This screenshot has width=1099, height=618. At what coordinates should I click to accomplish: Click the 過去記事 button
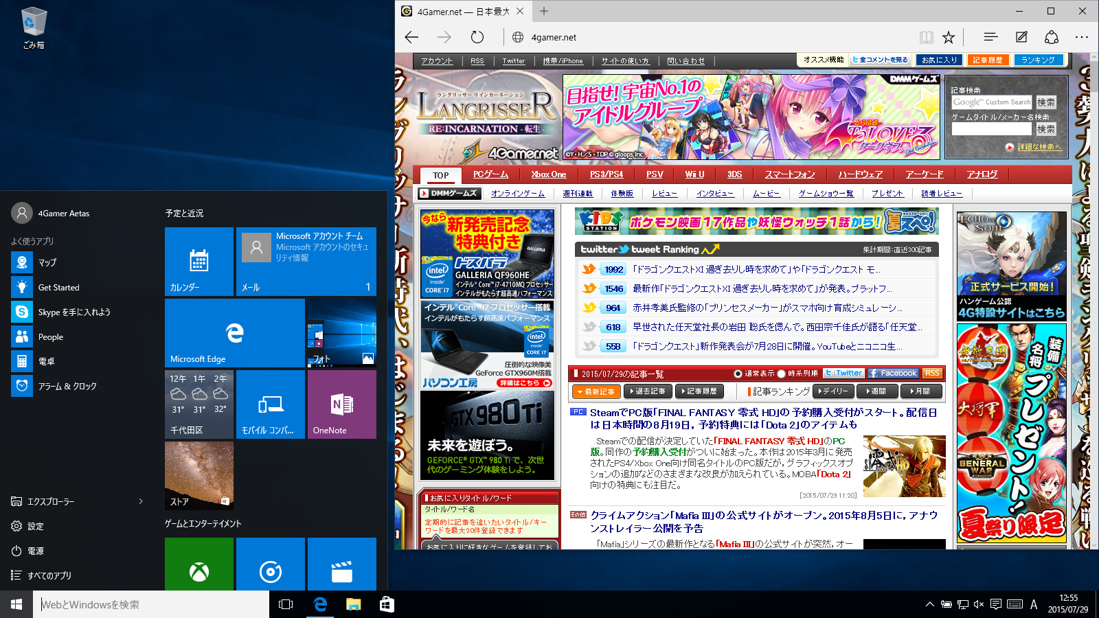[x=647, y=391]
